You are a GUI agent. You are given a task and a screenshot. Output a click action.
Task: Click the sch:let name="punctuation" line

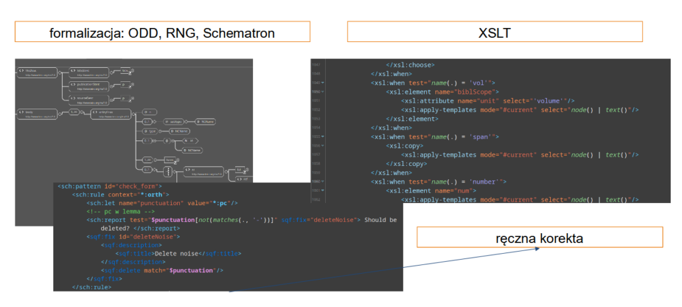coord(163,202)
